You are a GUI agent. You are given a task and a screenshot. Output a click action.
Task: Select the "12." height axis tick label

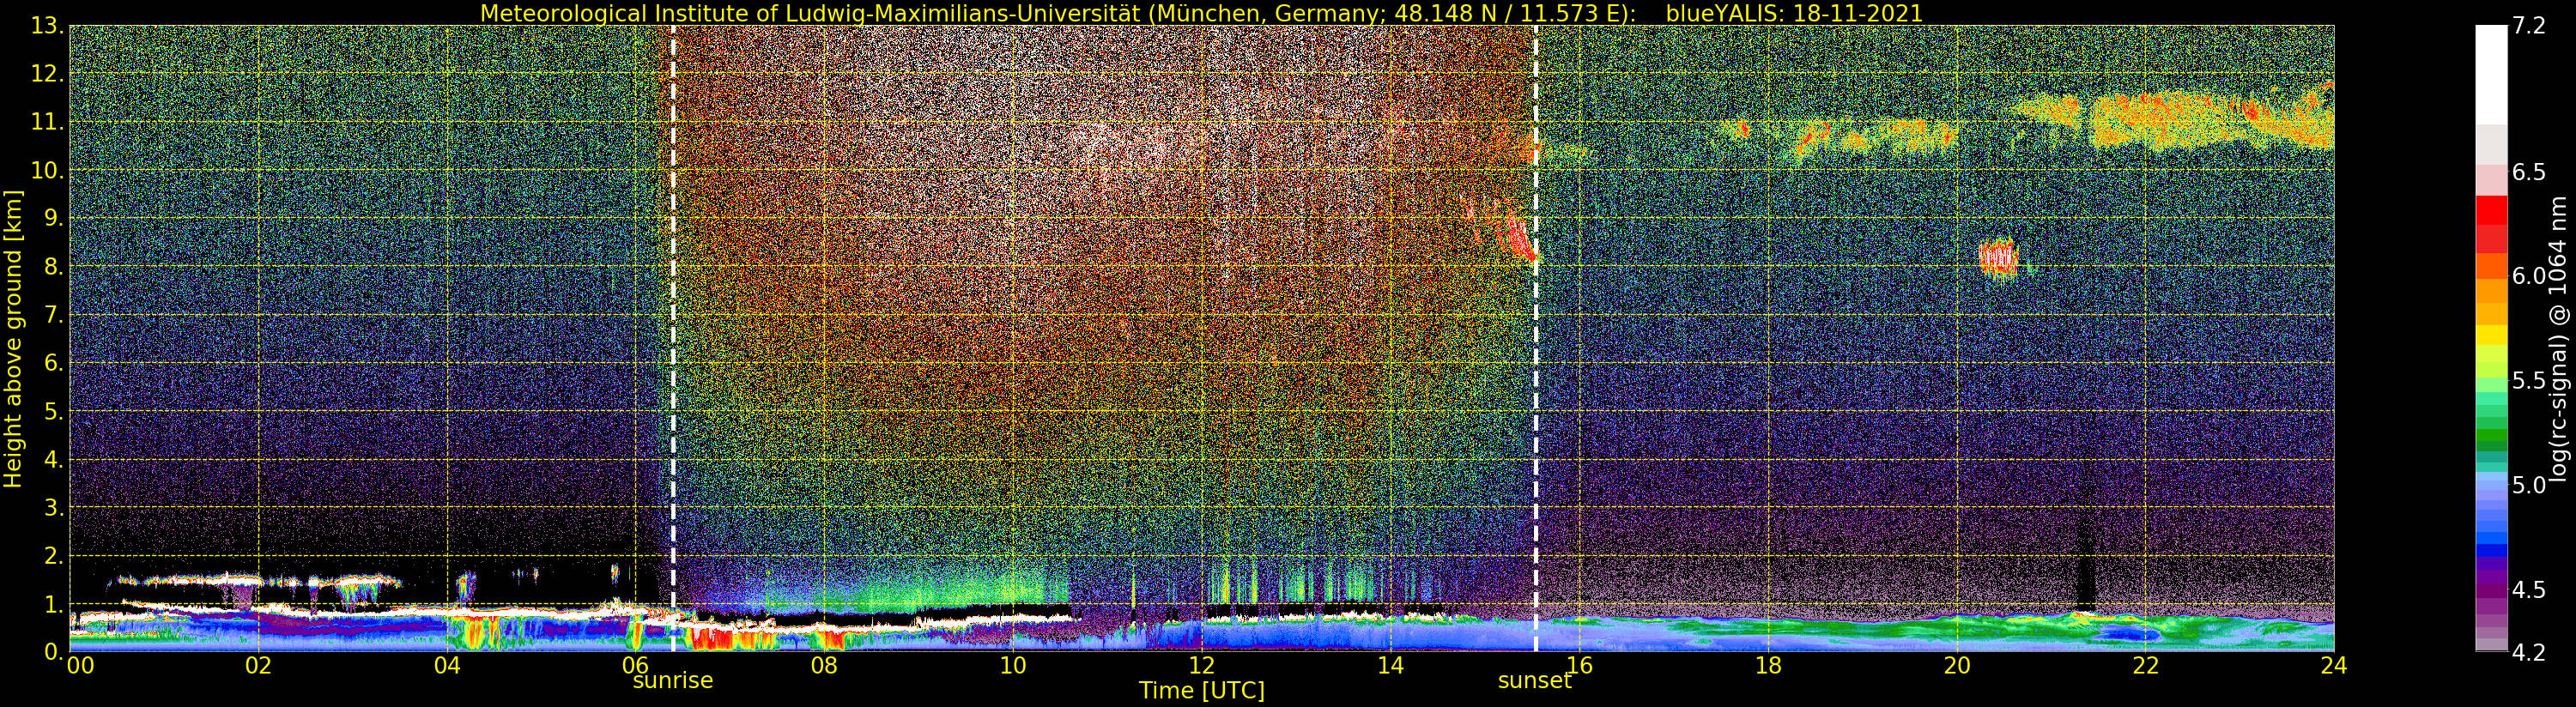pyautogui.click(x=48, y=74)
